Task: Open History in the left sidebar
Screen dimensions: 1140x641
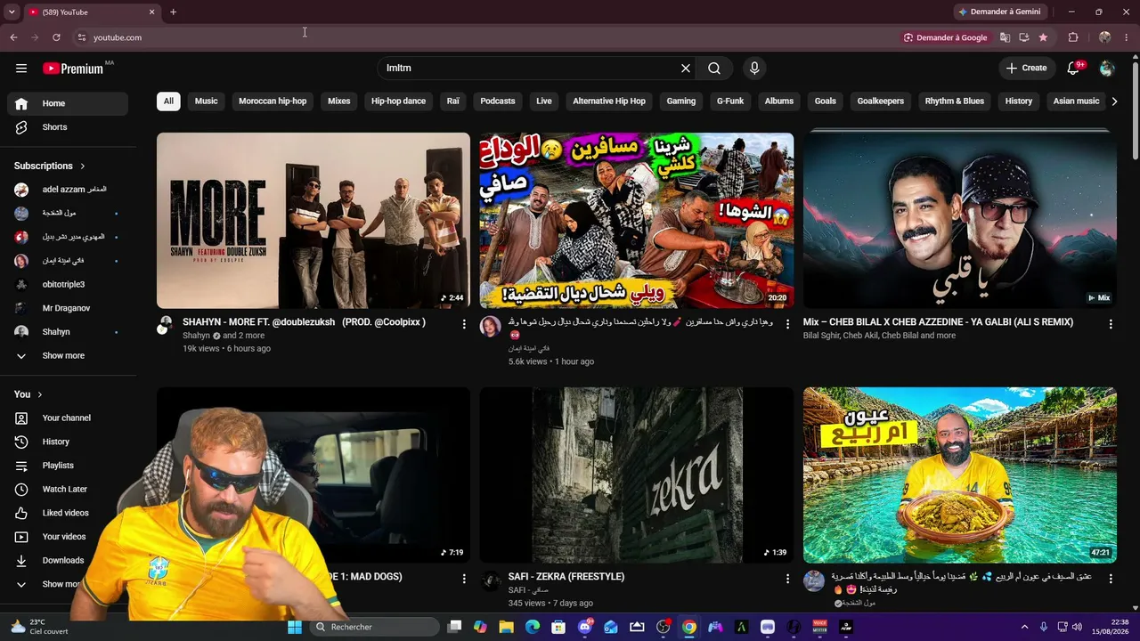Action: click(x=68, y=442)
